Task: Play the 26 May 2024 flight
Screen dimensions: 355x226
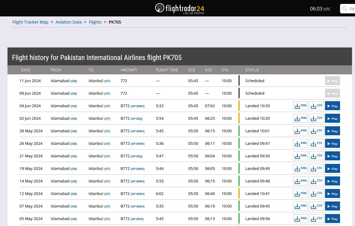Action: pyautogui.click(x=332, y=143)
